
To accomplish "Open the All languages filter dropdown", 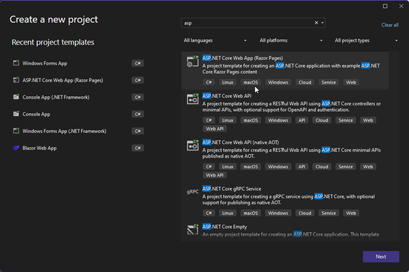I will click(x=215, y=41).
